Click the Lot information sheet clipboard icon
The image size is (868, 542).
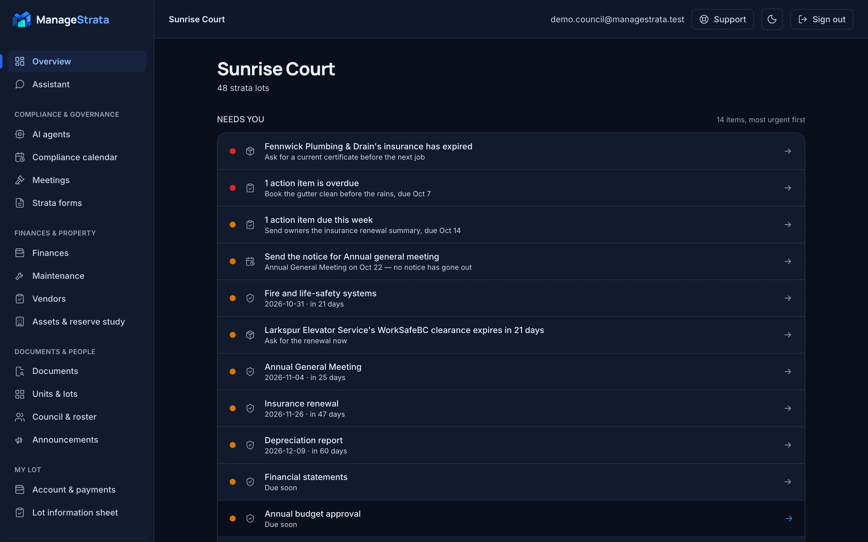(20, 512)
